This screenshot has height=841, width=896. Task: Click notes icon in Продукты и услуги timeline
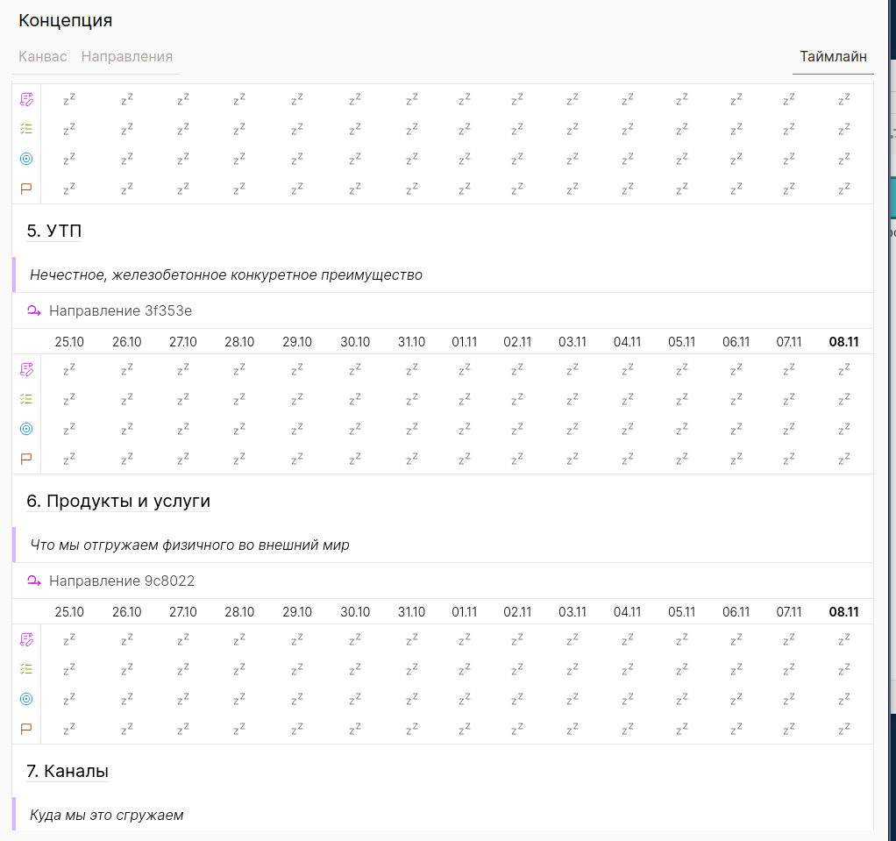(26, 640)
